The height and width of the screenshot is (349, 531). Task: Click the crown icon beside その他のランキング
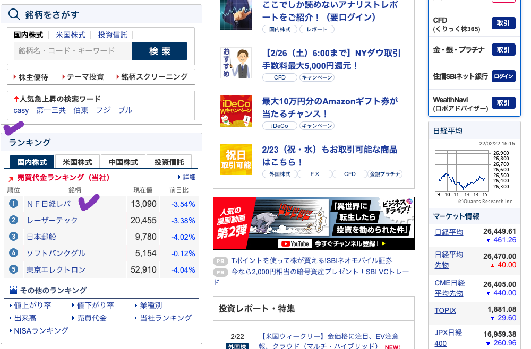(x=14, y=290)
